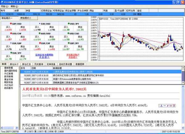
Task: Click article pane scroll-up arrow
Action: 183,86
